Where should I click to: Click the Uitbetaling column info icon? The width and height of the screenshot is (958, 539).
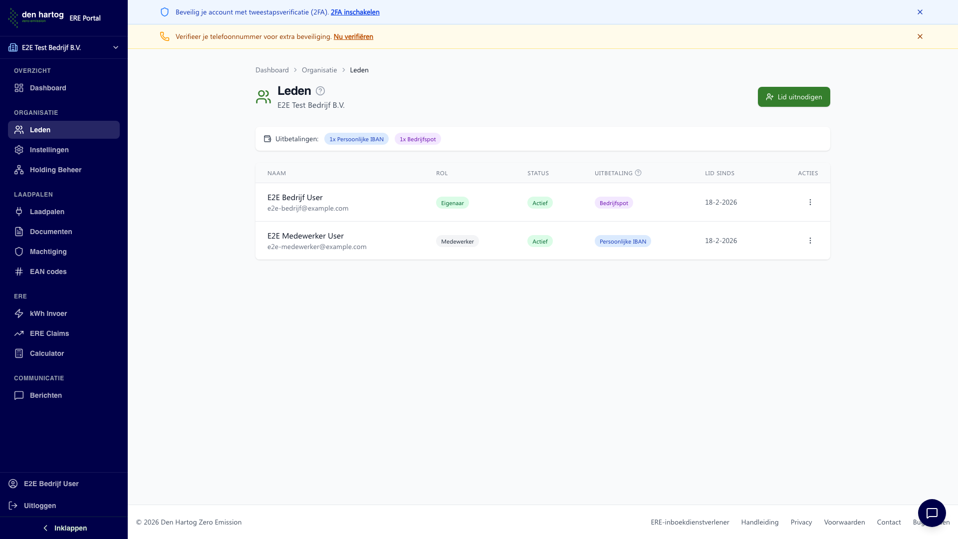(638, 173)
